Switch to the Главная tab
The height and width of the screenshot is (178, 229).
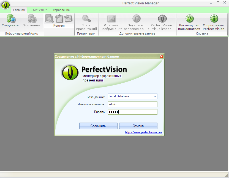click(x=19, y=10)
